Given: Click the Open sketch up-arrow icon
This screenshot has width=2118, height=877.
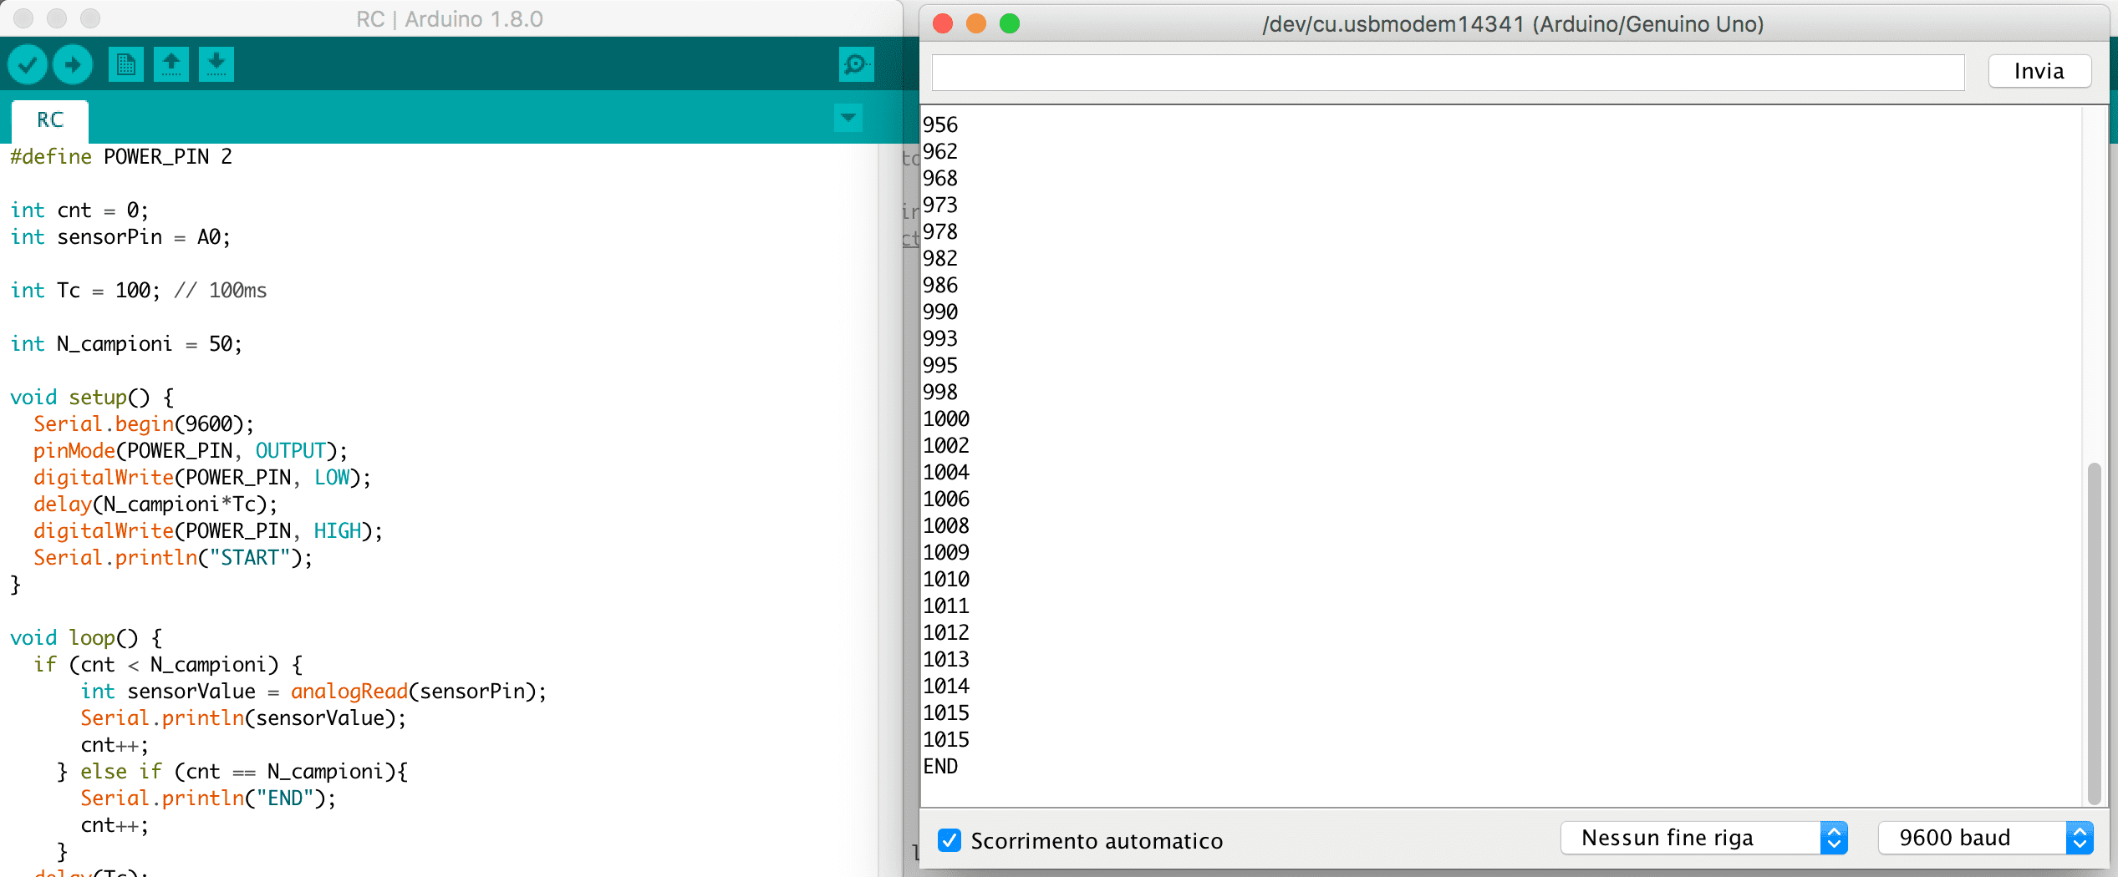Looking at the screenshot, I should point(171,64).
